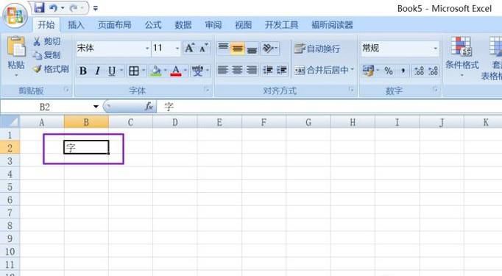502x276 pixels.
Task: Enable 自动换行 wrap text
Action: pyautogui.click(x=317, y=49)
